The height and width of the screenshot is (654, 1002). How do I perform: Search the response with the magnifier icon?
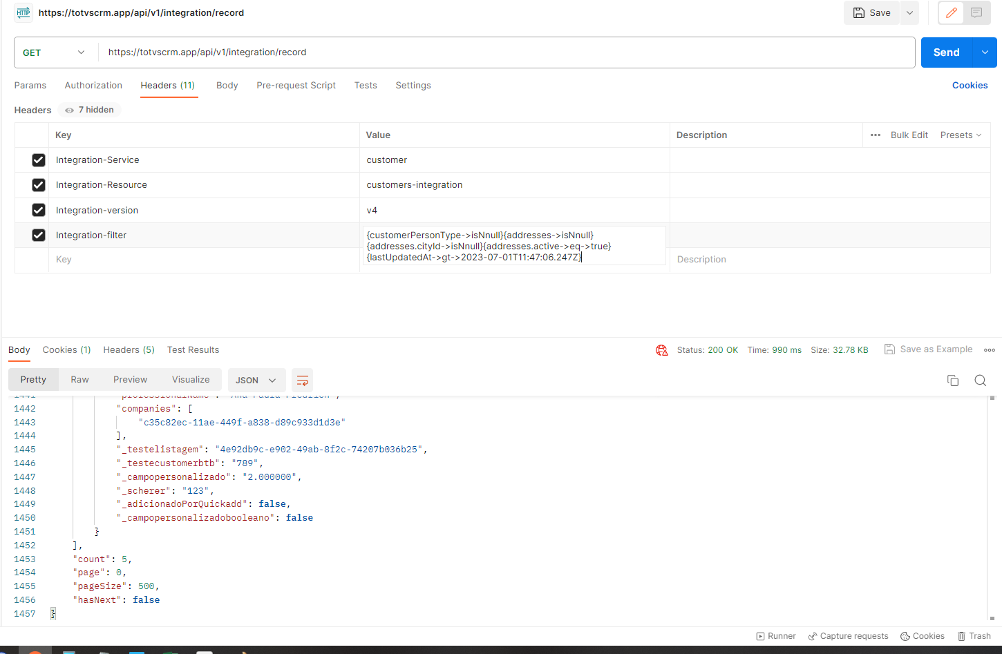click(x=980, y=381)
